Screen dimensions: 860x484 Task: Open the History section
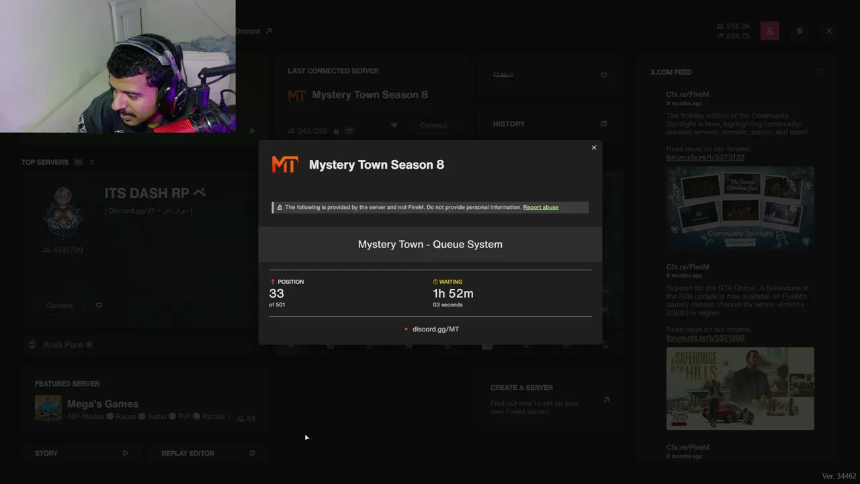(x=509, y=124)
